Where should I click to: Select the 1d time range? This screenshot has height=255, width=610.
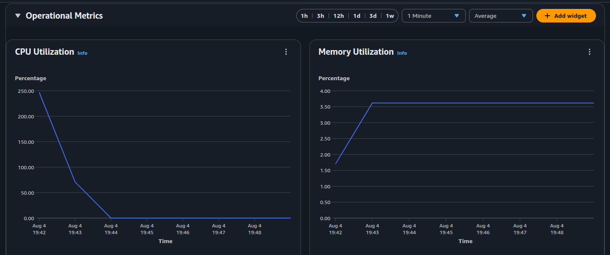point(357,16)
